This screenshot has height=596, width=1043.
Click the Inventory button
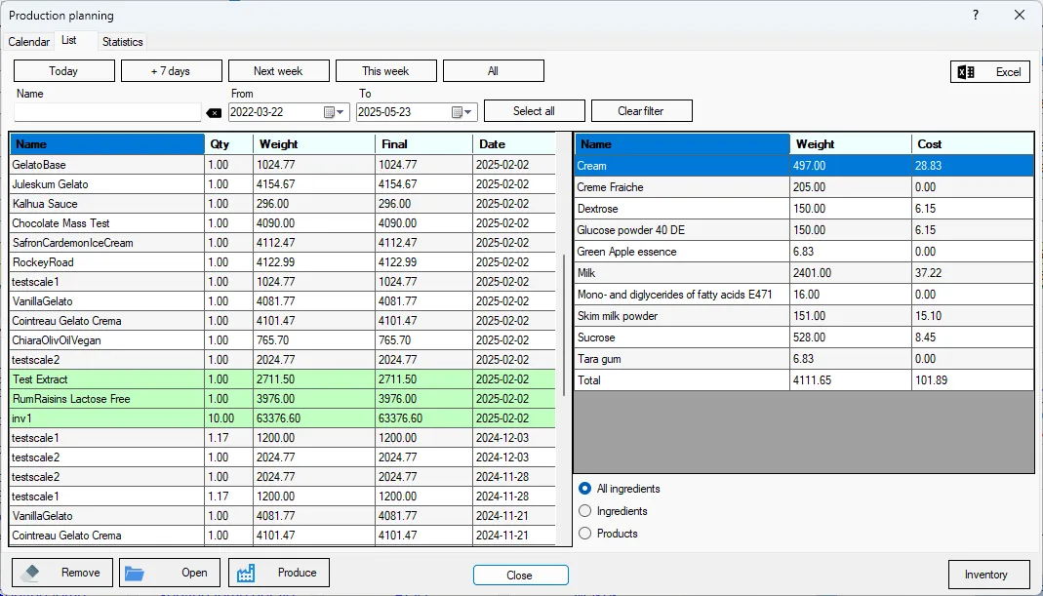[988, 575]
